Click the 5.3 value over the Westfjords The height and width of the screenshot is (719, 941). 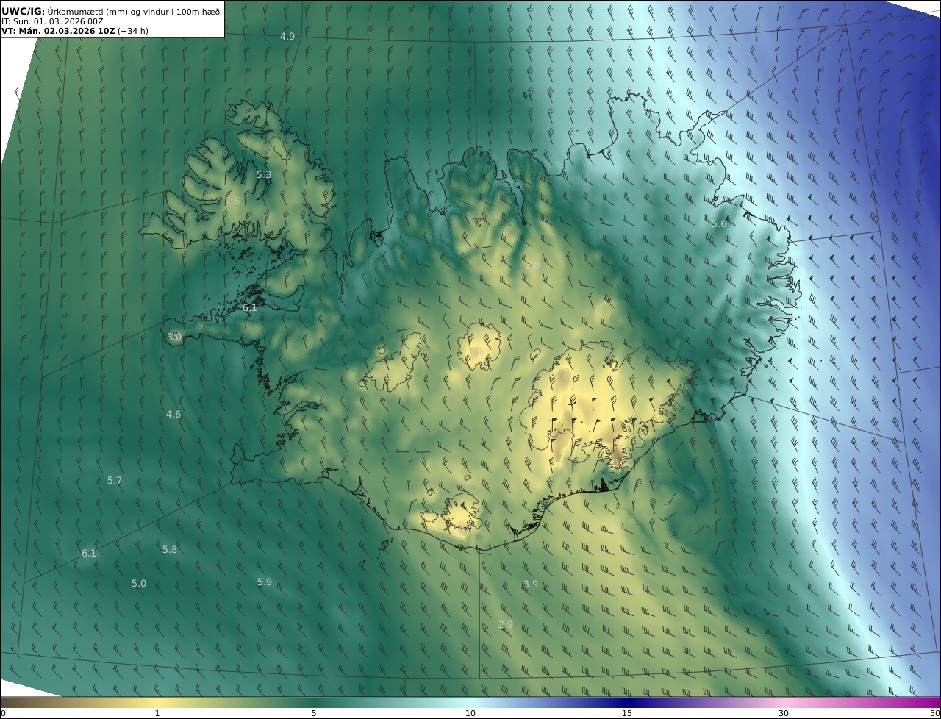(x=264, y=174)
